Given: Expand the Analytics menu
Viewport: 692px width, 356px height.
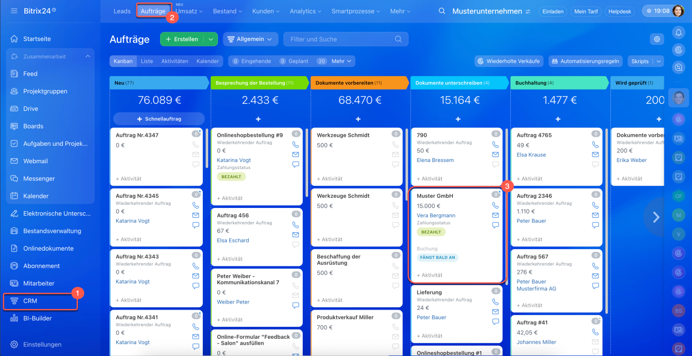Looking at the screenshot, I should [305, 11].
